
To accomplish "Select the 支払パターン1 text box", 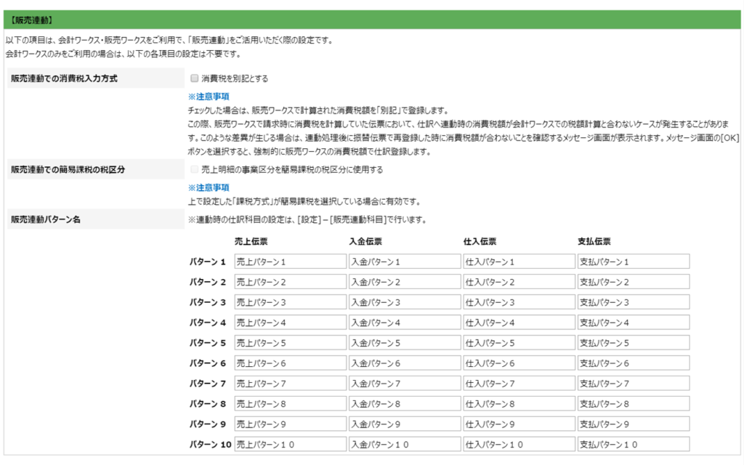I will pyautogui.click(x=633, y=262).
